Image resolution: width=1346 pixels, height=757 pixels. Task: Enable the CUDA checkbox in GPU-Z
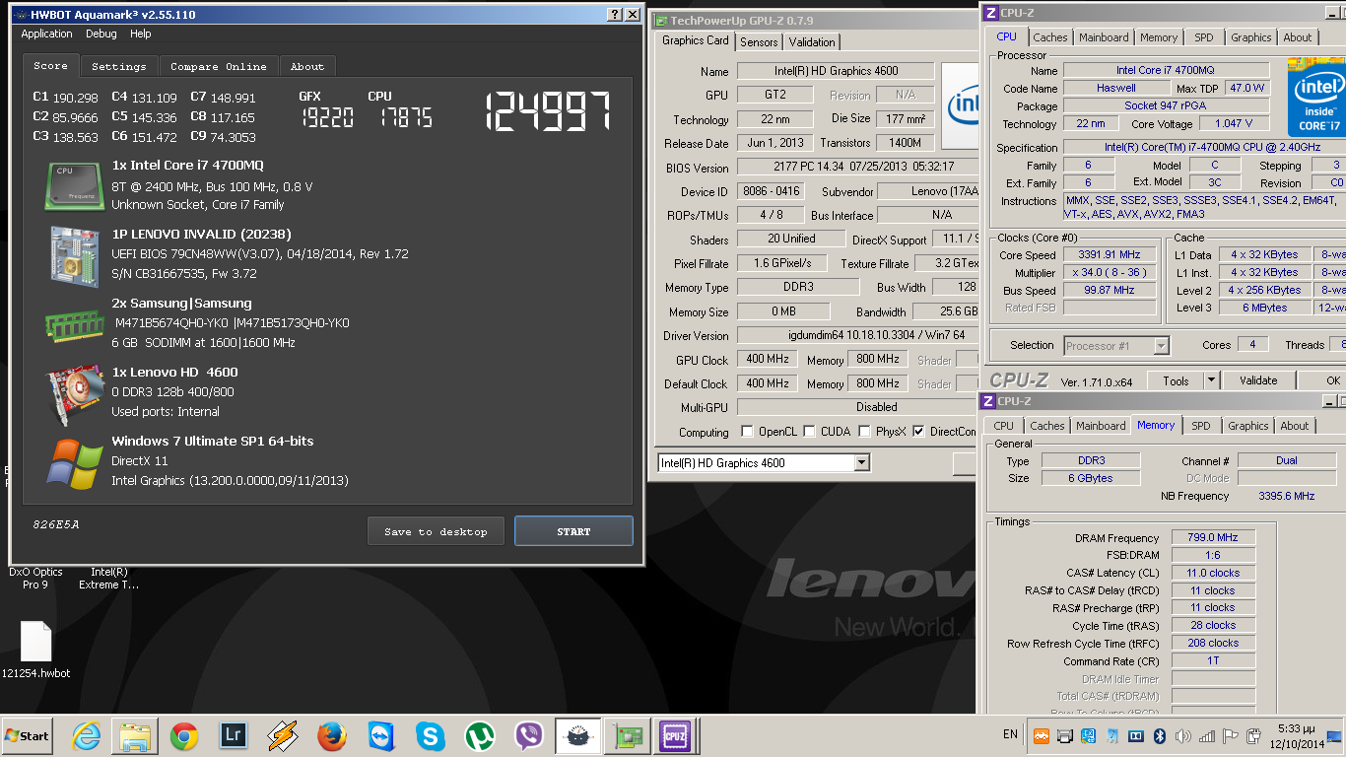click(x=809, y=432)
